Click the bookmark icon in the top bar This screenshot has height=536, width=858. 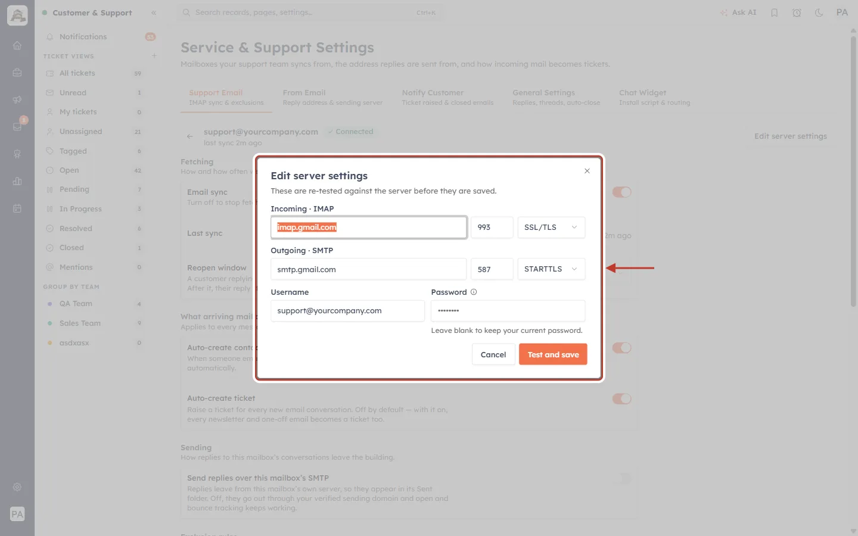click(775, 13)
